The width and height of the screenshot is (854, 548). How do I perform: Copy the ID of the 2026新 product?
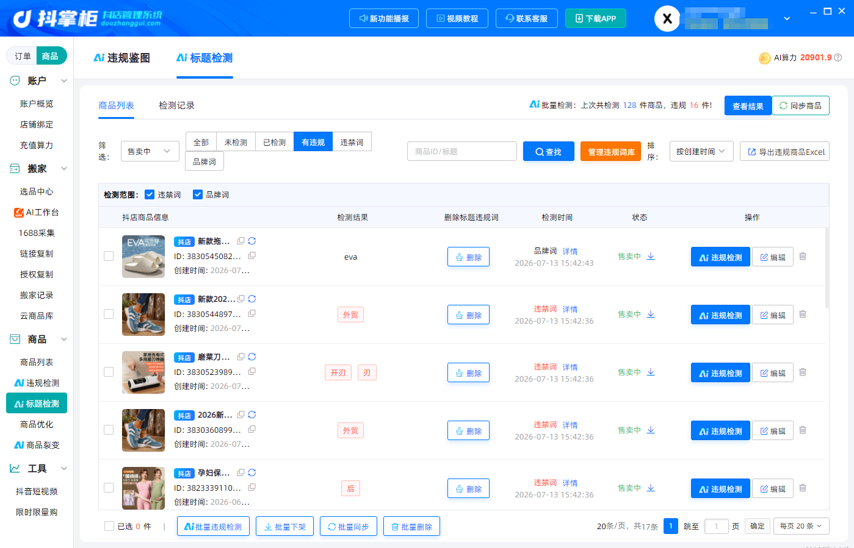tap(251, 429)
